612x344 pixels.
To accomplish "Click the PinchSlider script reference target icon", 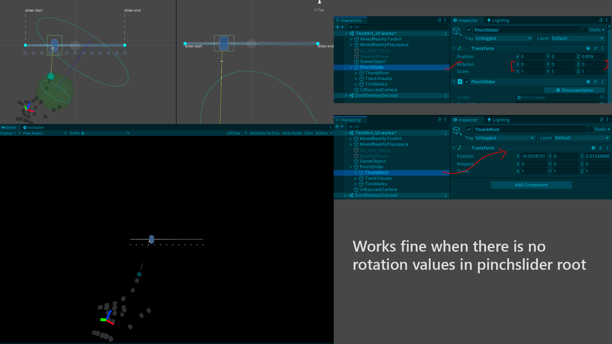I will (x=602, y=97).
